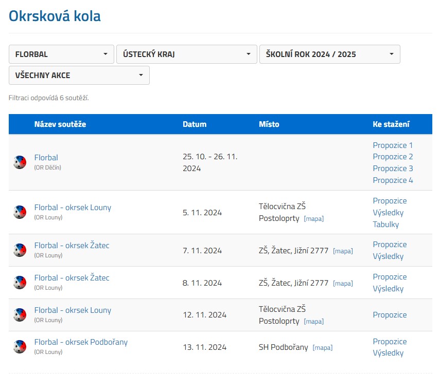The width and height of the screenshot is (439, 374).
Task: Click floorball icon in Děčín row
Action: click(x=20, y=162)
